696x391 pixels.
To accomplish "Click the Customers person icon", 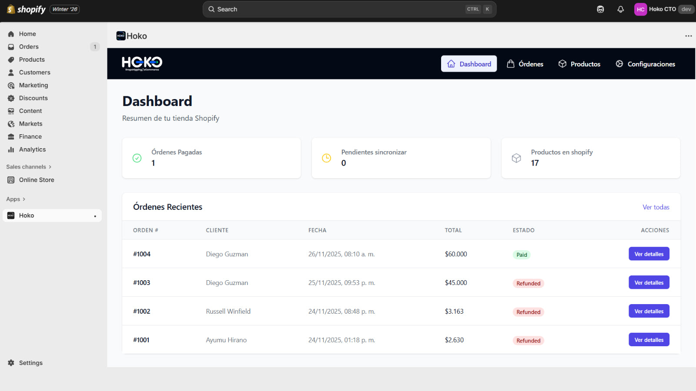I will pos(11,73).
